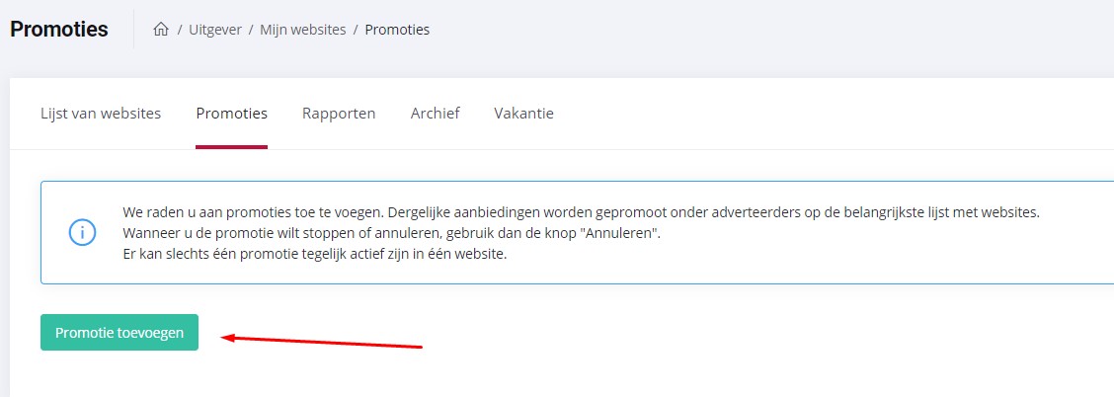Image resolution: width=1114 pixels, height=397 pixels.
Task: Click the red arrow annotation
Action: click(322, 342)
